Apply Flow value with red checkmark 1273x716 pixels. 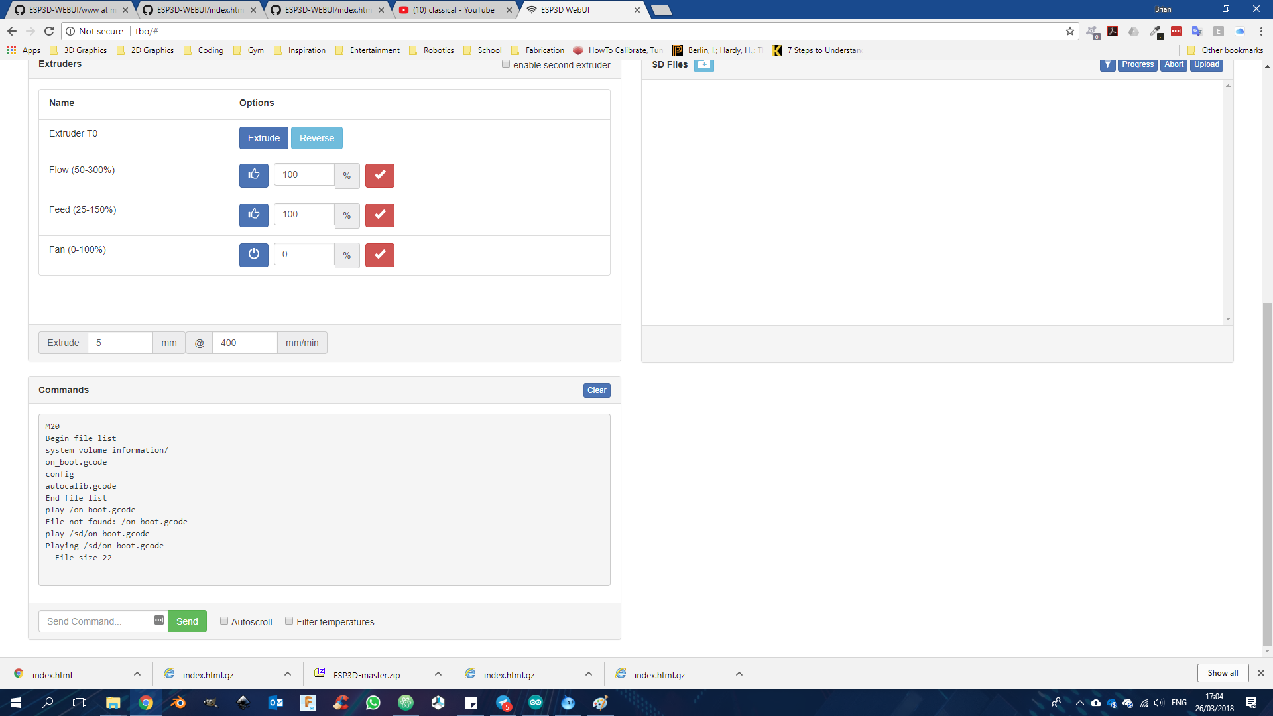coord(379,175)
